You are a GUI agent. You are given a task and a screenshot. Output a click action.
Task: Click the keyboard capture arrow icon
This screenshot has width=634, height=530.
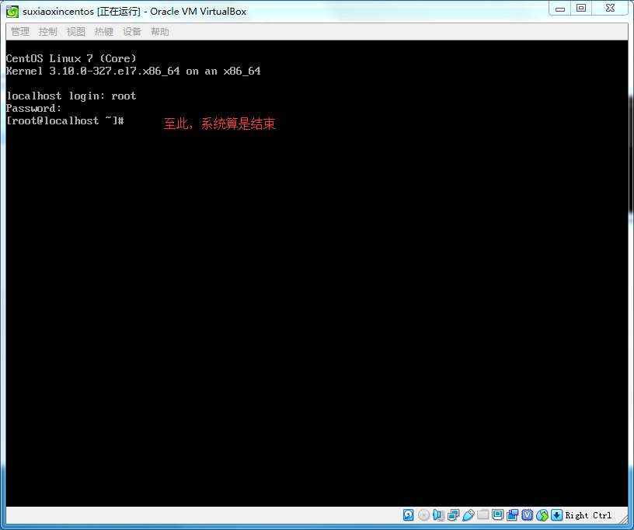click(557, 514)
